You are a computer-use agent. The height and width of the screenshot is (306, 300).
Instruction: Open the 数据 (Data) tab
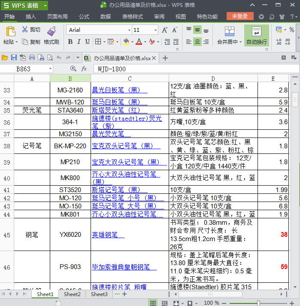pos(106,17)
